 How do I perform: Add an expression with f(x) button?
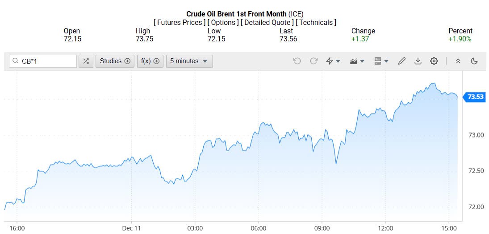[x=150, y=61]
